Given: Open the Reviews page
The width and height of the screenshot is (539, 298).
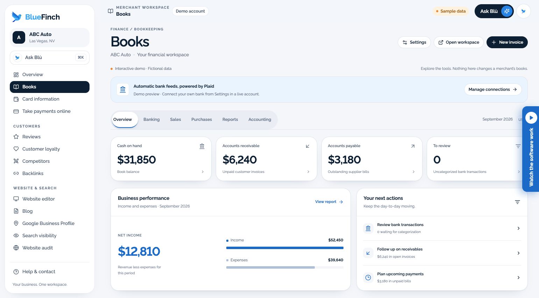Looking at the screenshot, I should coord(50,137).
